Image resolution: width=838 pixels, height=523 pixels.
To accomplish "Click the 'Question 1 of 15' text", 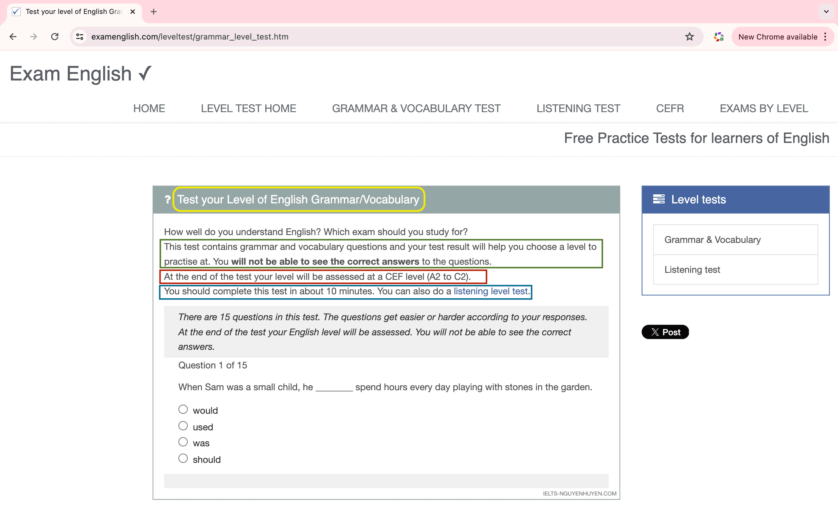I will (213, 365).
